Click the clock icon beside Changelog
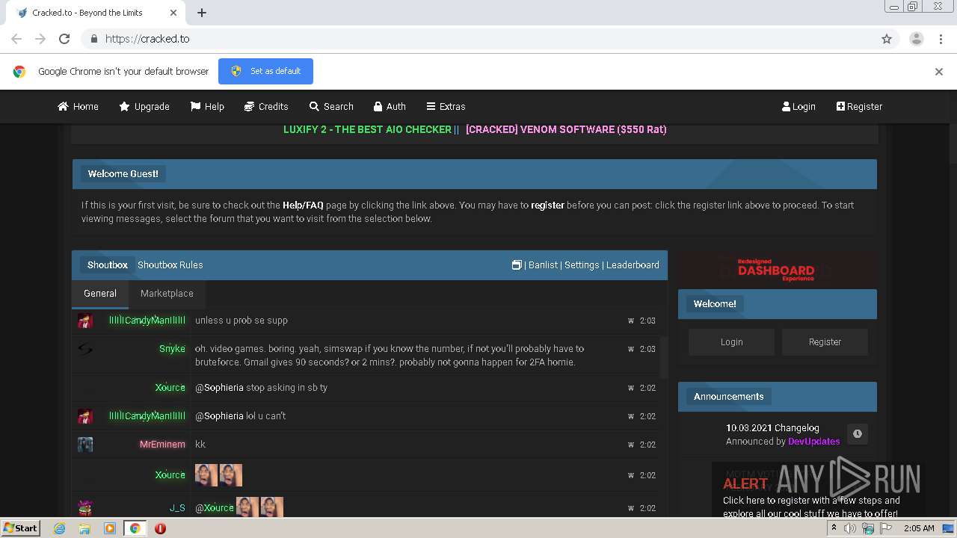This screenshot has width=957, height=538. tap(857, 433)
